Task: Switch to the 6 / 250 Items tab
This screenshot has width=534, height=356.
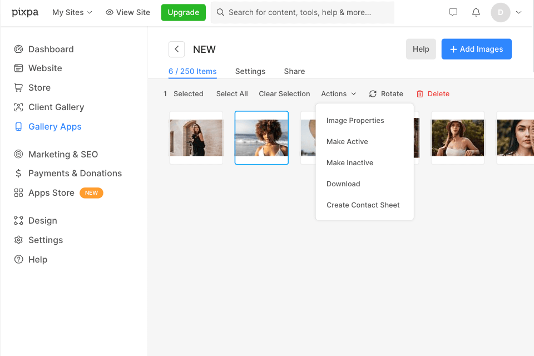Action: tap(192, 71)
